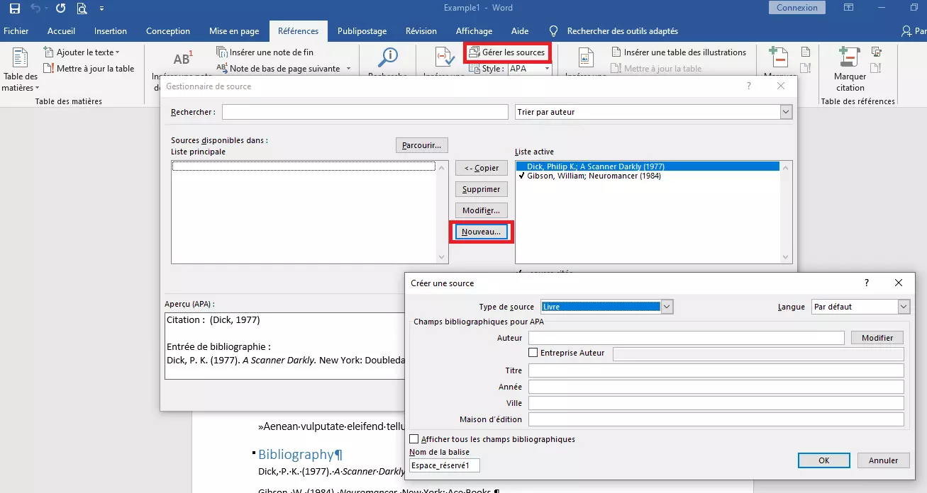Click the Nom de la balise field

click(445, 465)
